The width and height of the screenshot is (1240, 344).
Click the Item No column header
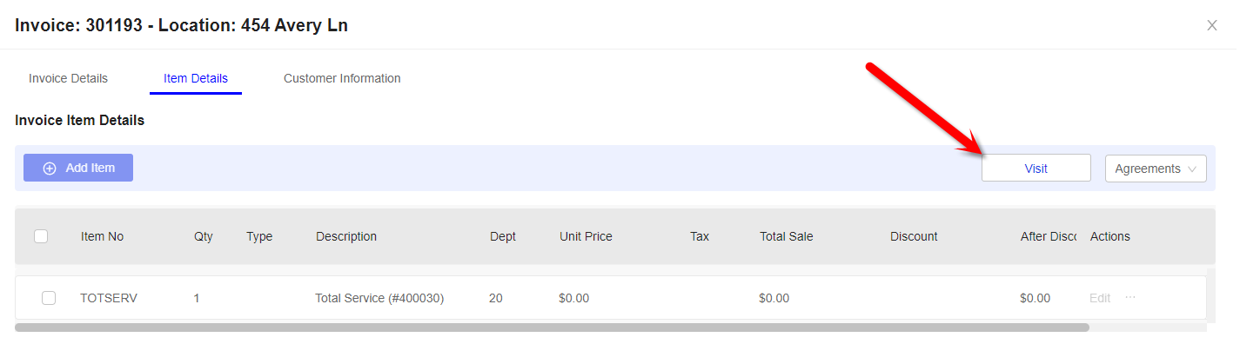pos(102,236)
